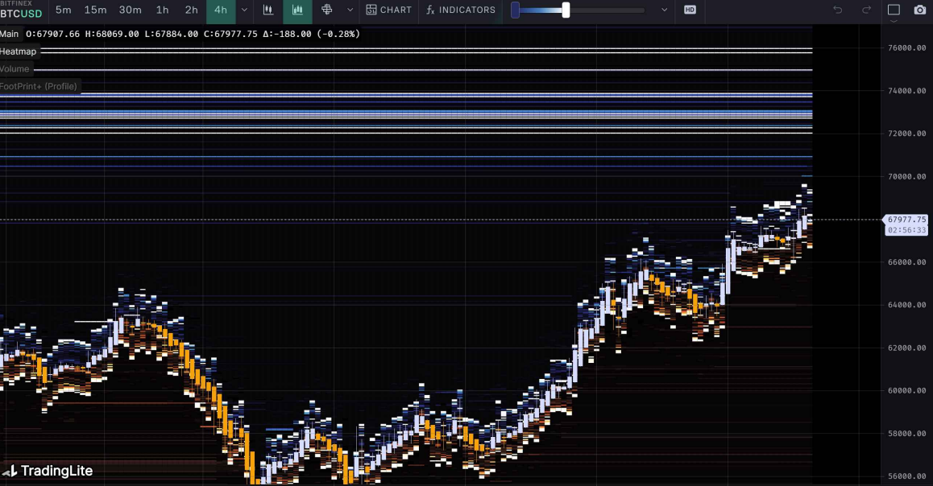933x486 pixels.
Task: Toggle the FootPrint+ (Profile) layer label
Action: click(39, 87)
